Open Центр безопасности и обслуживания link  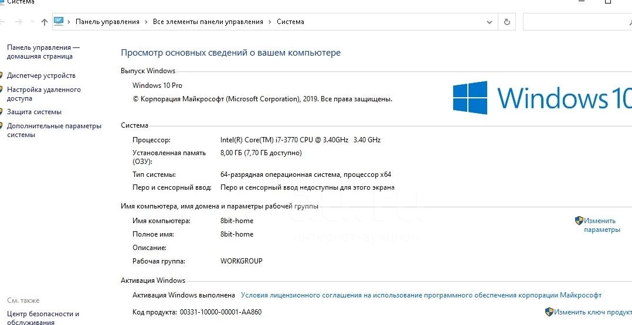click(43, 318)
